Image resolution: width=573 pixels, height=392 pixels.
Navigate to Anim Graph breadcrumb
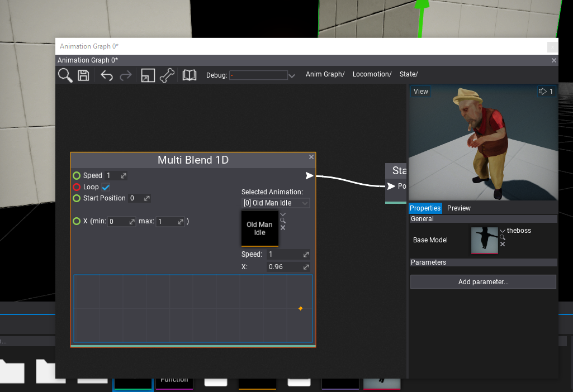pos(325,74)
